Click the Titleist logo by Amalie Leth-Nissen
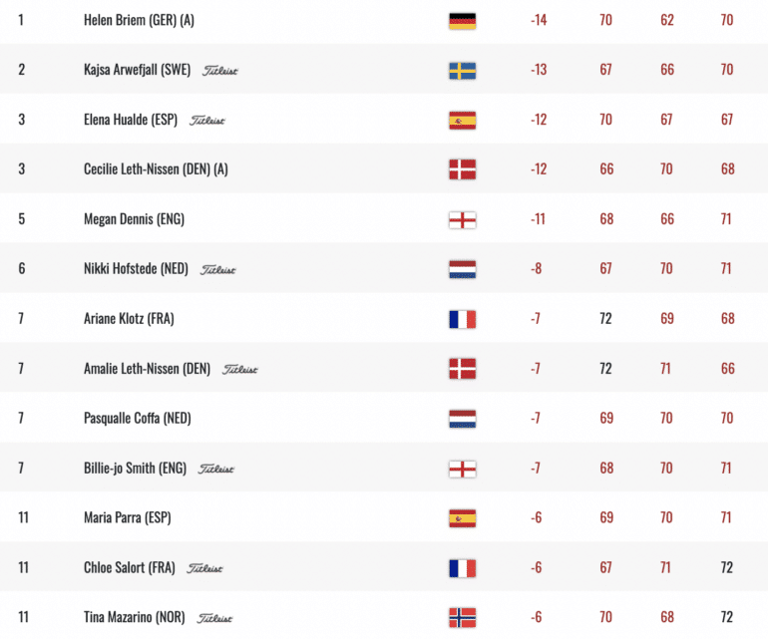The image size is (768, 639). (240, 369)
